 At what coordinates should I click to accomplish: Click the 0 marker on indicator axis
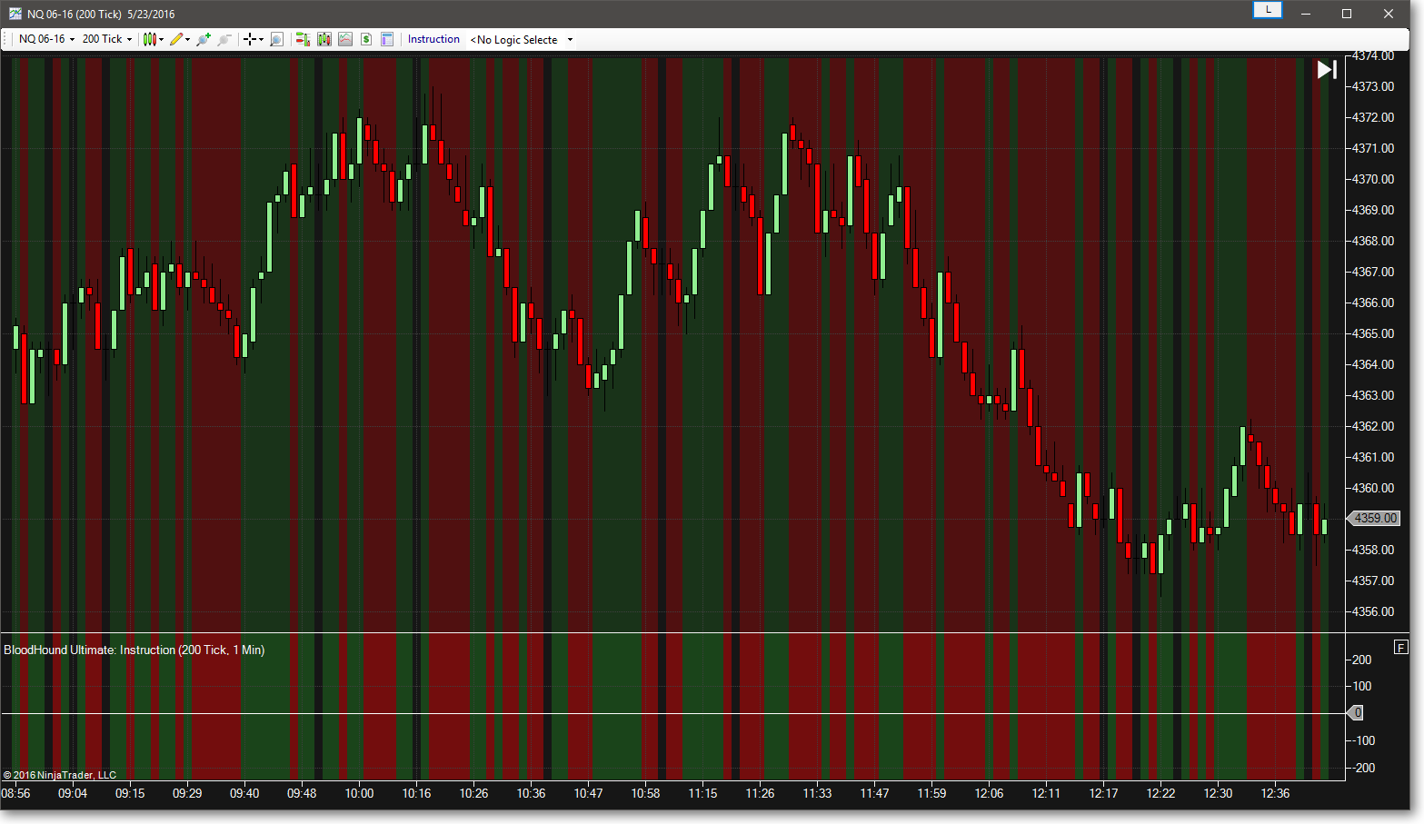(x=1356, y=713)
